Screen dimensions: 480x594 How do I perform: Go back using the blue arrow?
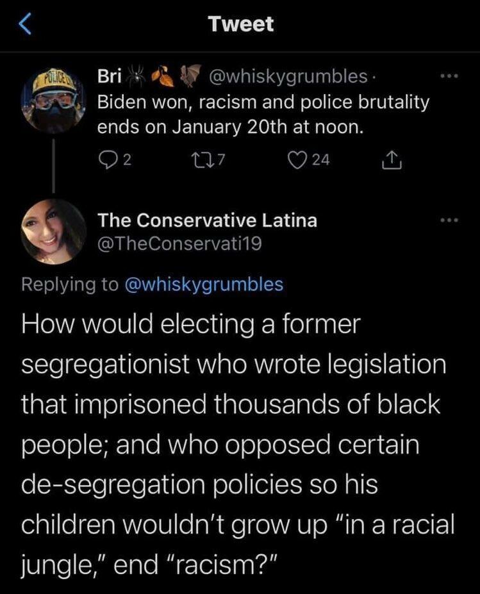[x=23, y=26]
